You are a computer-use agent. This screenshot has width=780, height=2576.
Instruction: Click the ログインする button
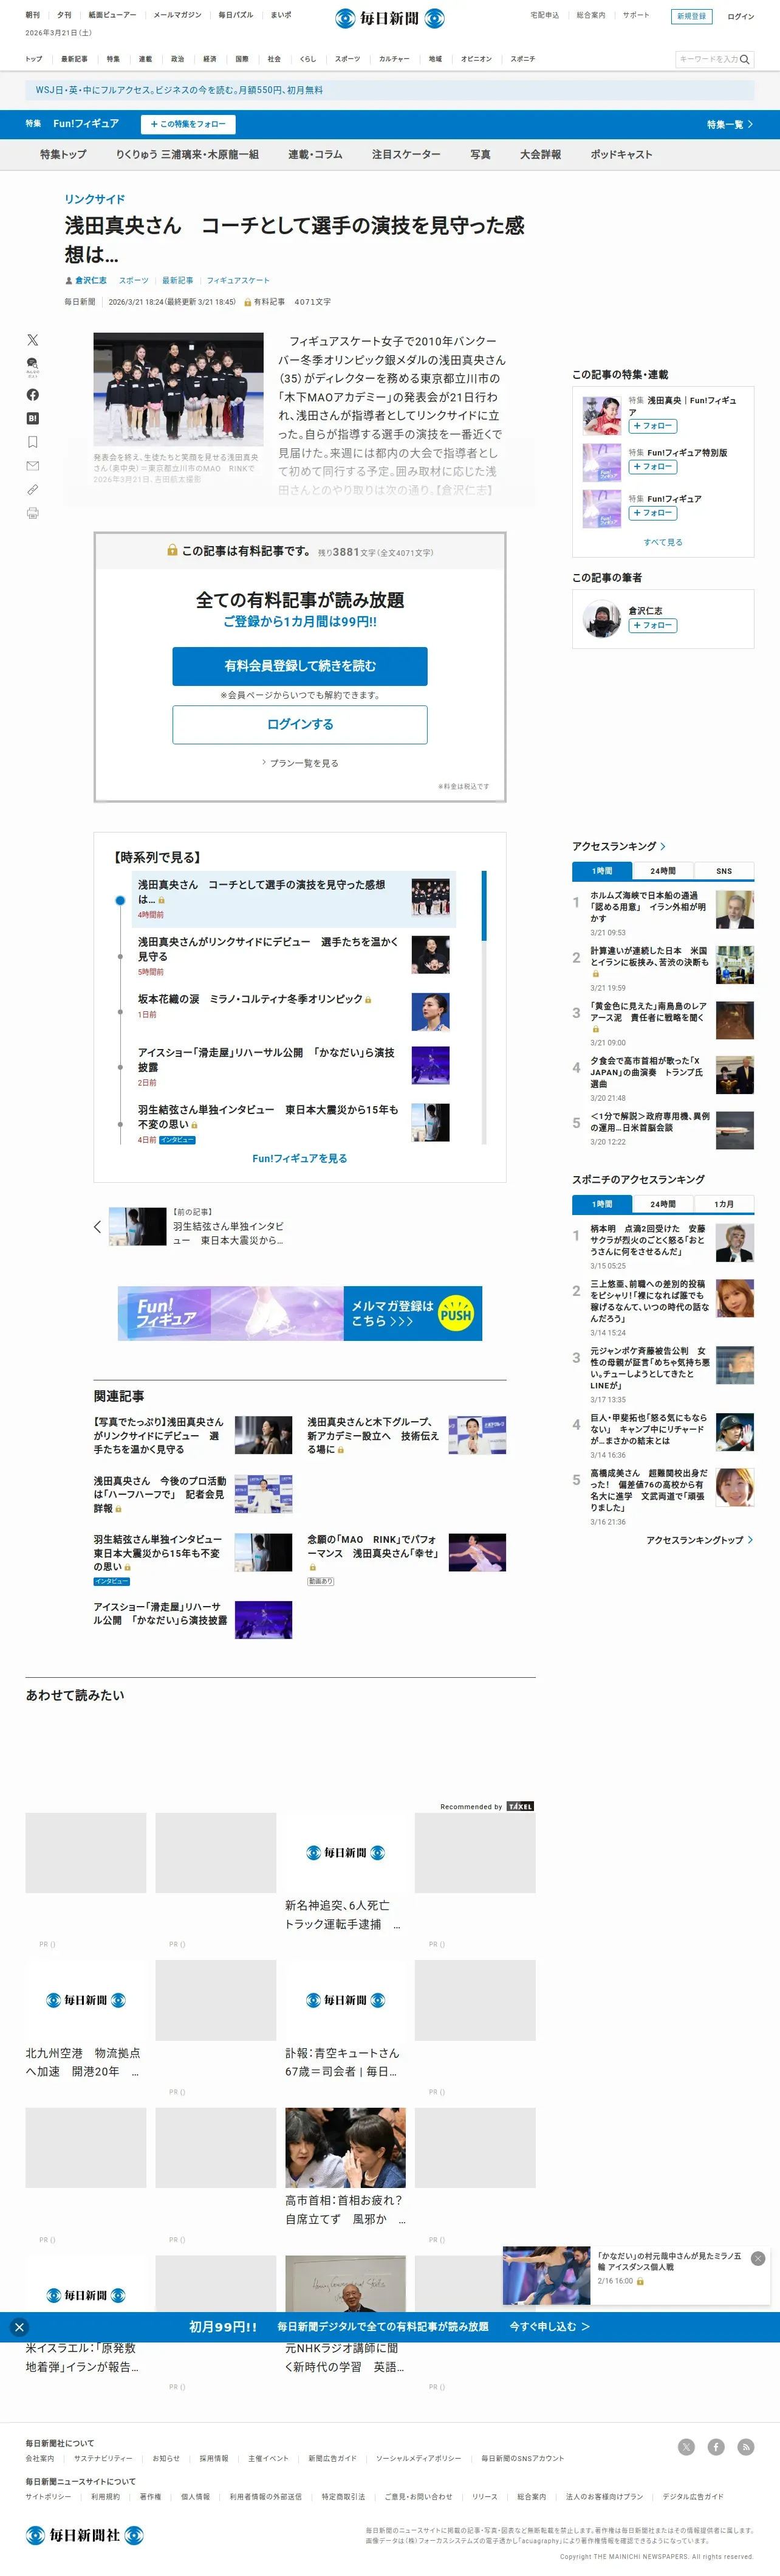299,725
